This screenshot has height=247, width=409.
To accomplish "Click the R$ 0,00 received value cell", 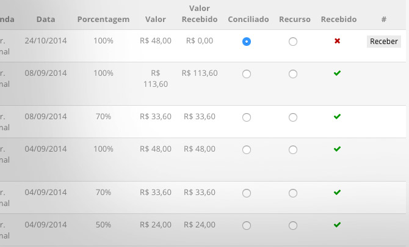I will pyautogui.click(x=200, y=41).
